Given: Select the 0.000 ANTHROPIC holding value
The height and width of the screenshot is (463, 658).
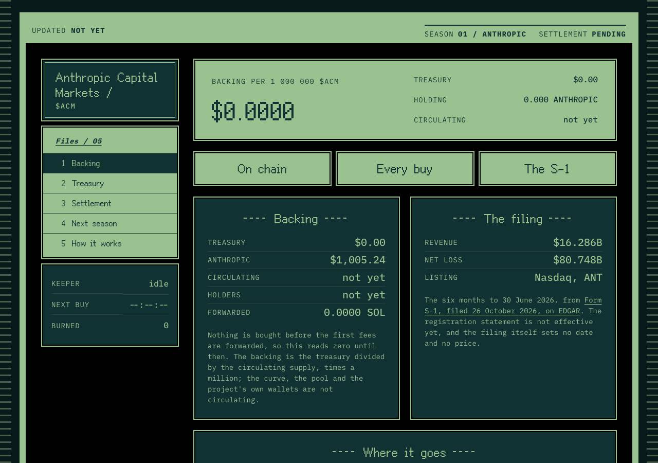Looking at the screenshot, I should [561, 99].
